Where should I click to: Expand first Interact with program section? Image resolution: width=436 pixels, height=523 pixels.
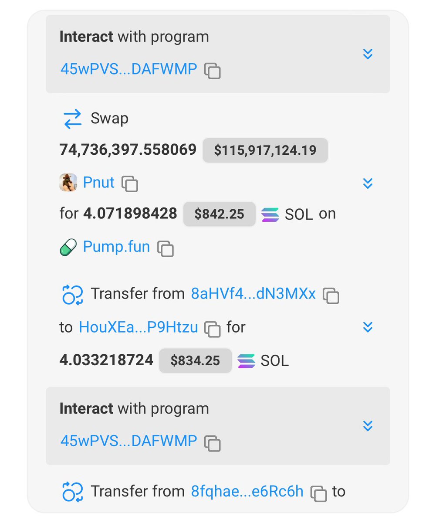368,54
